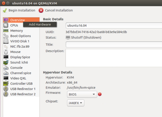This screenshot has height=117, width=162.
Task: Click the x86_64 architecture value
Action: (x=72, y=82)
